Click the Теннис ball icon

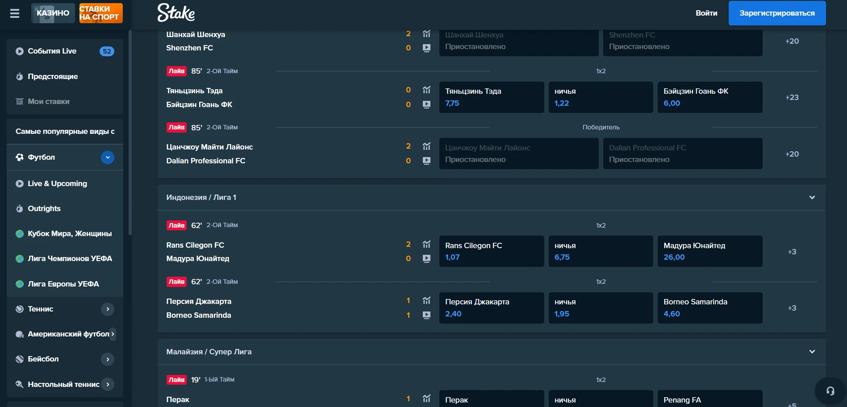coord(19,309)
